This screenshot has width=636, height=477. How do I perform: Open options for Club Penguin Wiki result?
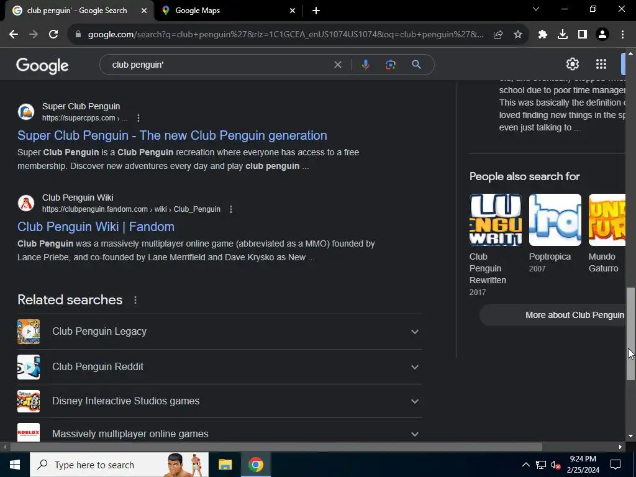[x=231, y=209]
